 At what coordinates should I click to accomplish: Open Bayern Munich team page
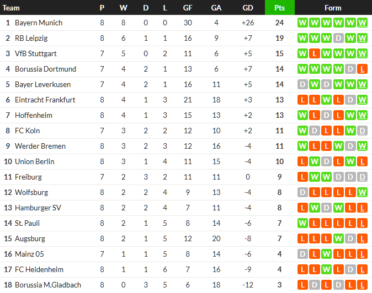39,23
